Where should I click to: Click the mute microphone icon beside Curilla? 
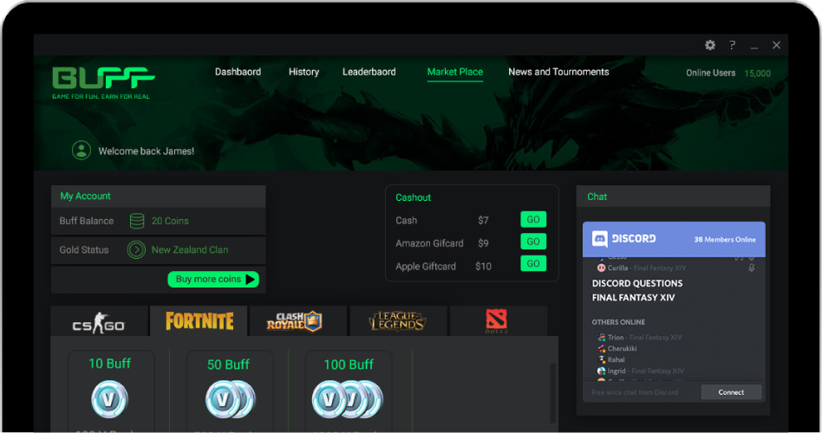pos(751,268)
